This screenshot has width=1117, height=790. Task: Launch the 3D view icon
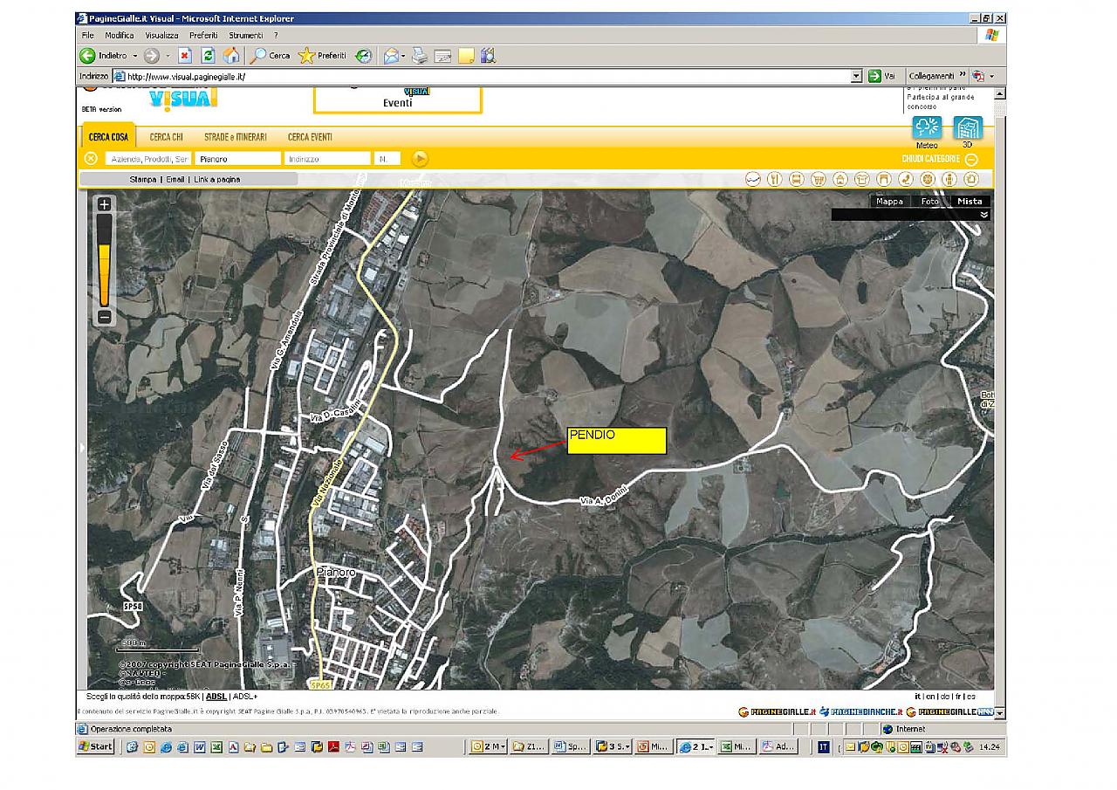(967, 128)
